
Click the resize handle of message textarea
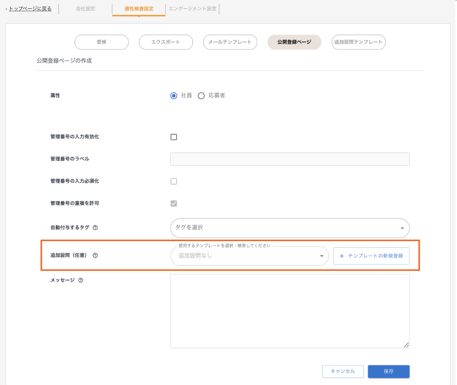click(x=406, y=345)
